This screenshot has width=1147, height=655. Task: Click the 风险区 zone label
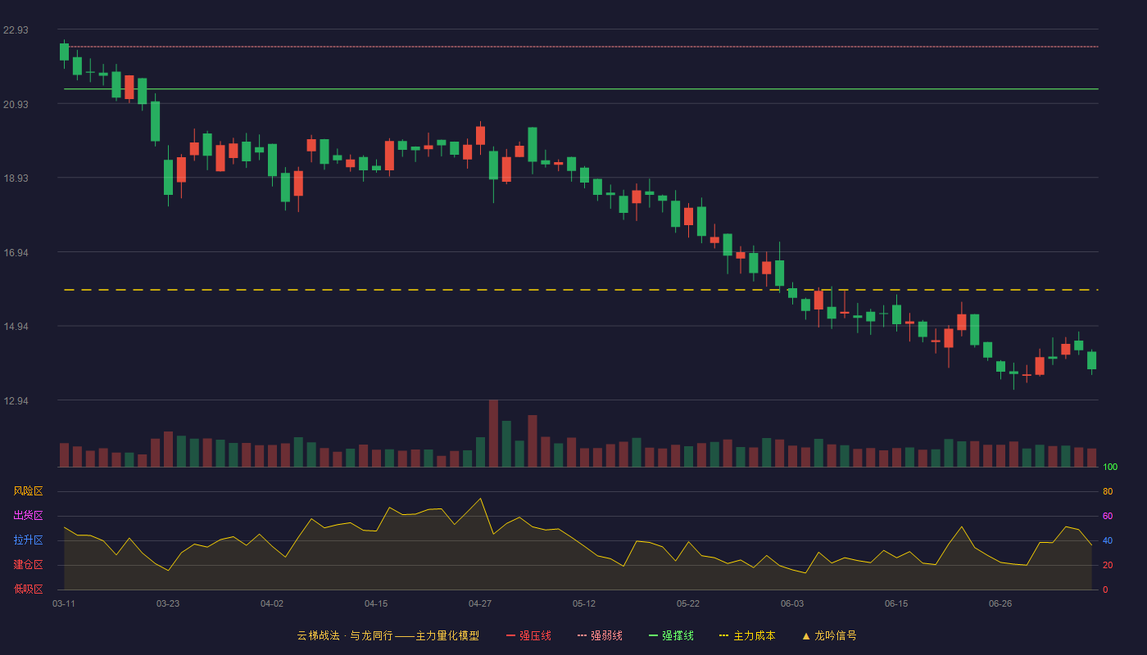click(28, 491)
